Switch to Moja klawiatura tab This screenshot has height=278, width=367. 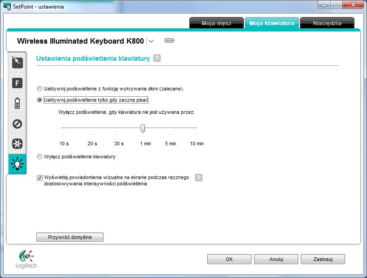tap(272, 23)
